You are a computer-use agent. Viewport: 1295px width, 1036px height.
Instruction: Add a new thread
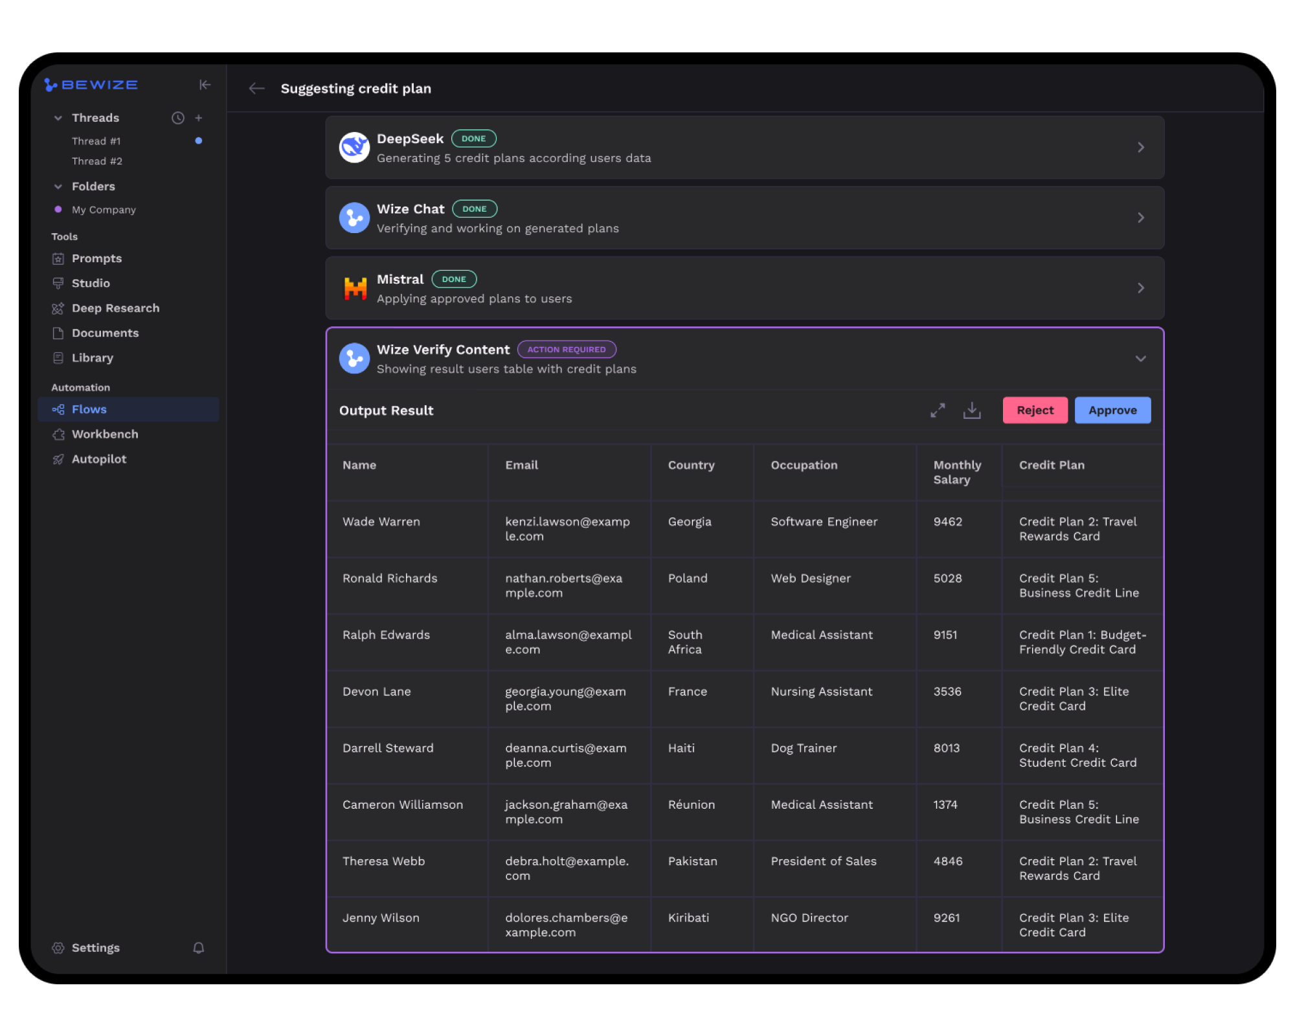199,118
